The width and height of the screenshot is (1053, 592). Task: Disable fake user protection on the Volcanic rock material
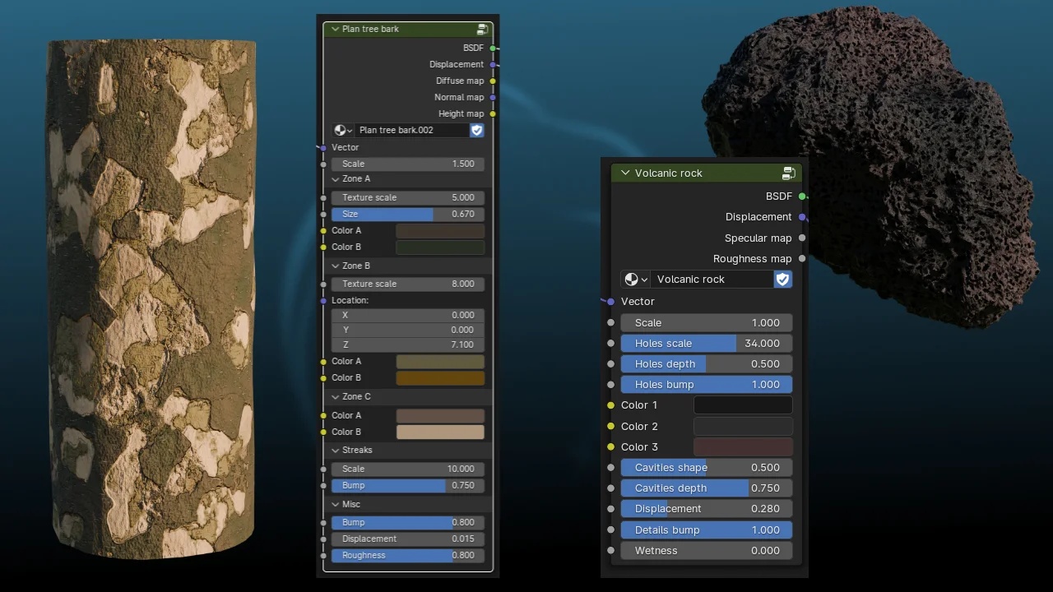(782, 279)
